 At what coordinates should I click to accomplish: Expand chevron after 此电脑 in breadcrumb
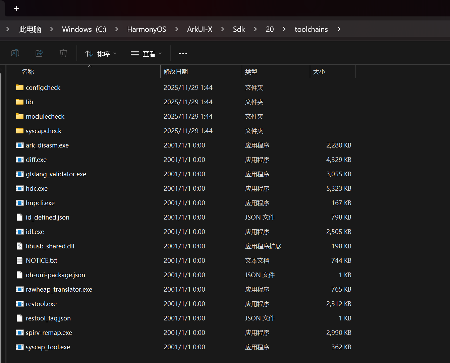pyautogui.click(x=51, y=29)
